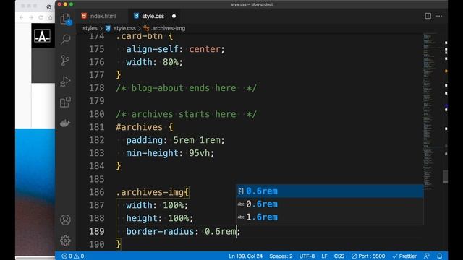
Task: Open the errors and warnings problems indicator
Action: pyautogui.click(x=72, y=256)
